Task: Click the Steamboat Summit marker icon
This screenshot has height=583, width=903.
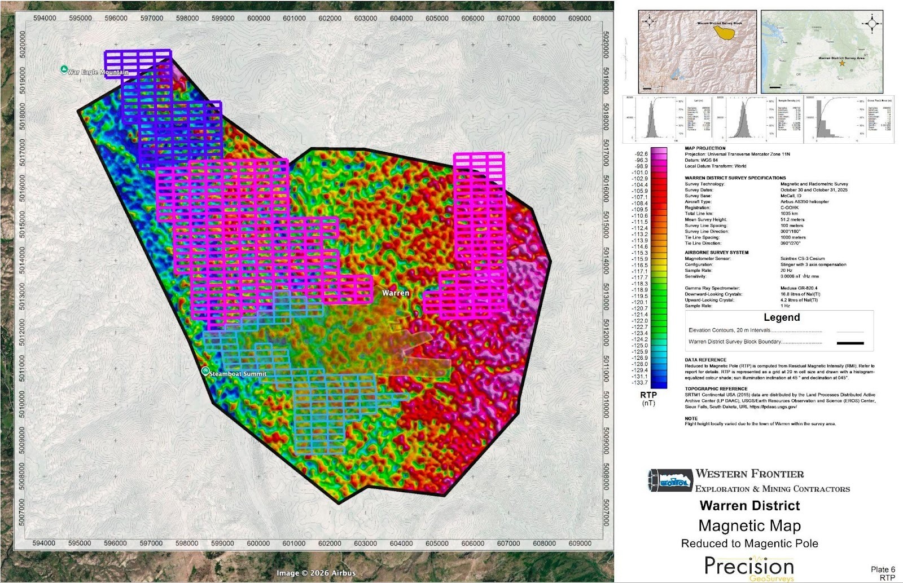Action: (x=205, y=371)
